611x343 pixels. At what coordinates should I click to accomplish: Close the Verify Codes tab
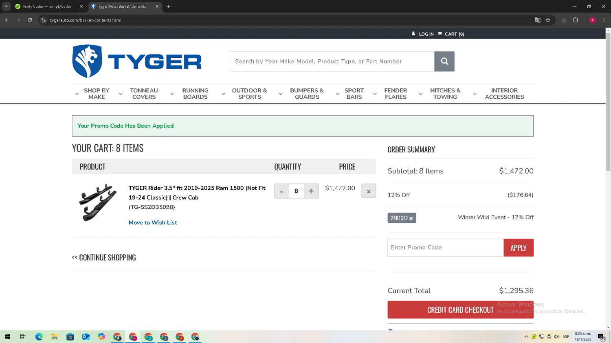point(81,7)
